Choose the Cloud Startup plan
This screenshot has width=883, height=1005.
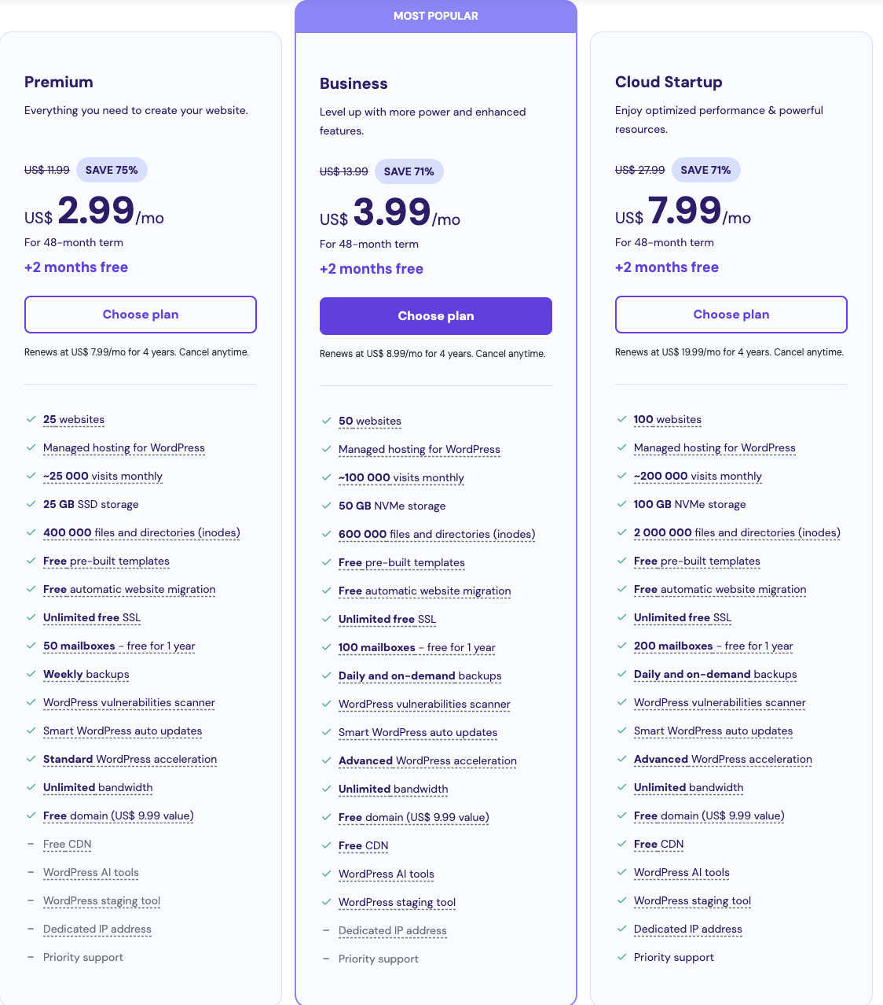(x=731, y=315)
